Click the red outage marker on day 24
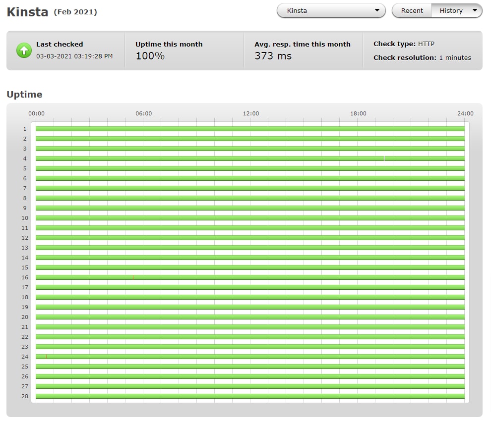 [x=46, y=357]
